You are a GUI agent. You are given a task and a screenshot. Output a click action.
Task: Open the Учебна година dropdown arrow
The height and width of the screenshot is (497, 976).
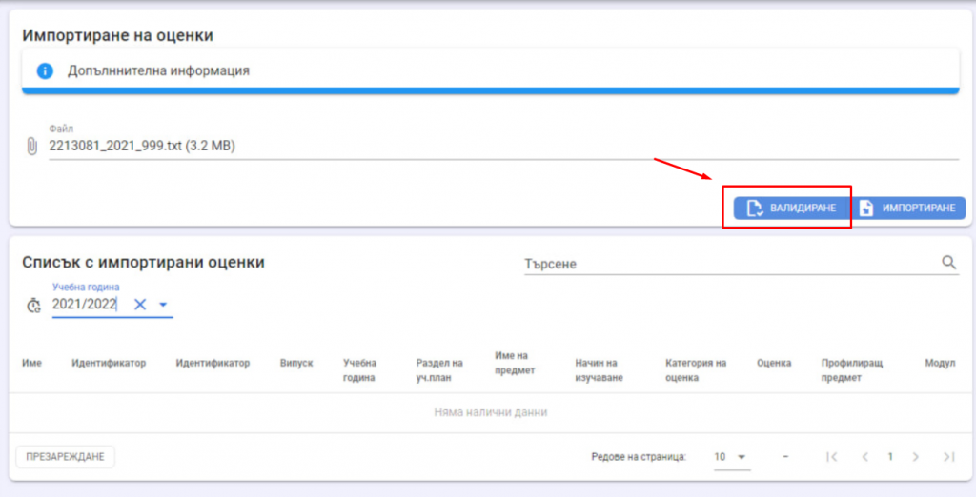[163, 305]
